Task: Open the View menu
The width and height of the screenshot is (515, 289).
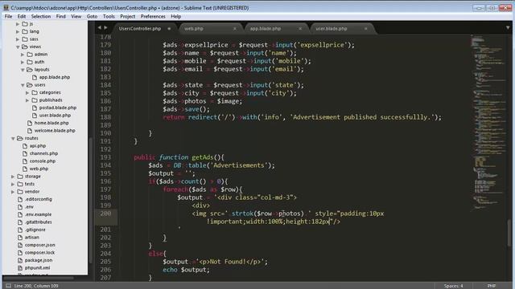Action: tap(76, 16)
